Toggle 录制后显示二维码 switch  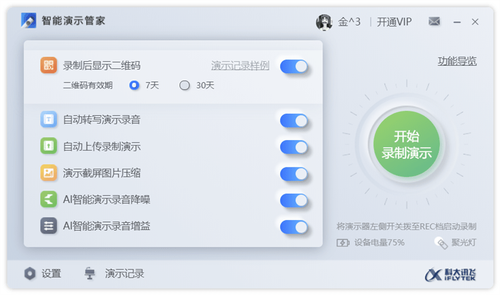294,66
